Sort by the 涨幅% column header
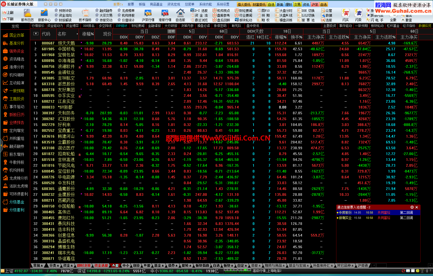Screen dimensions: 433x276 88,34
